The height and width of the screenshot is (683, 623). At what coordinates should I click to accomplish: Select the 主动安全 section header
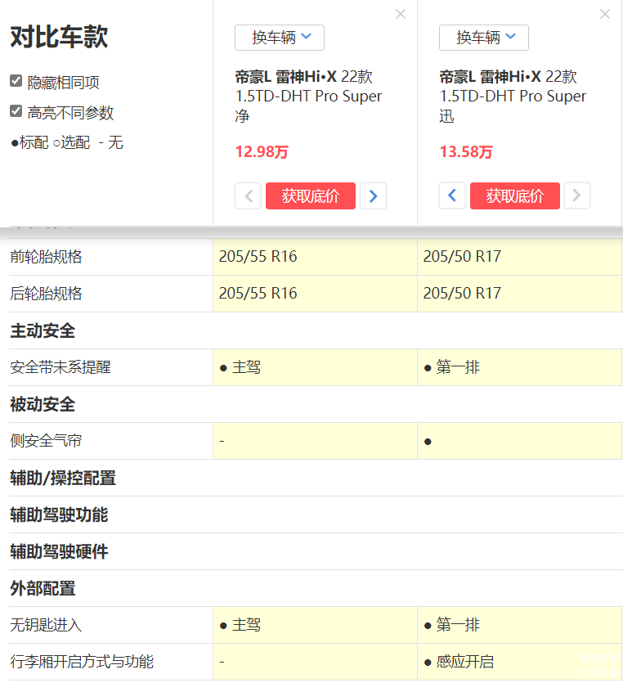[43, 330]
